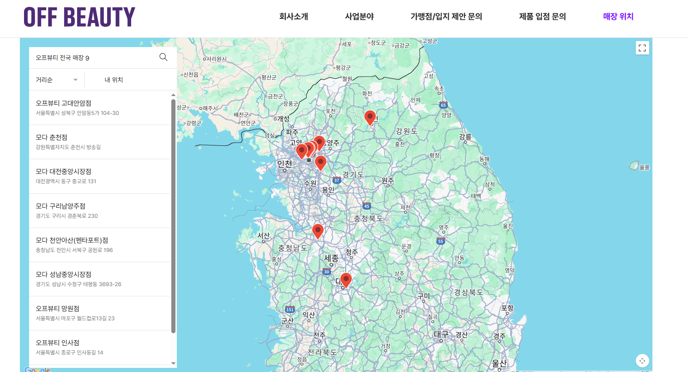Click the 내 위치 button
Viewport: 688px width, 372px height.
click(114, 80)
